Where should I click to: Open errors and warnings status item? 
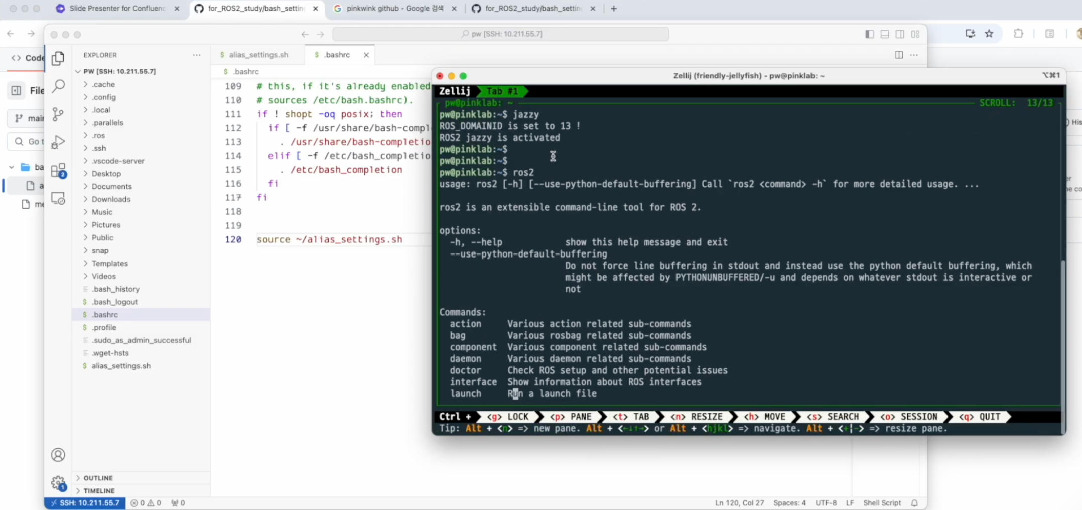click(x=146, y=503)
